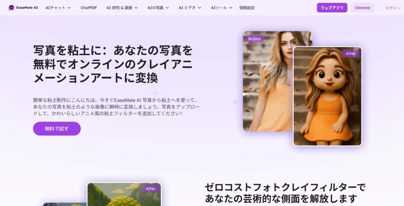The width and height of the screenshot is (404, 206).
Task: Open the AI ビデオ menu
Action: [x=187, y=8]
